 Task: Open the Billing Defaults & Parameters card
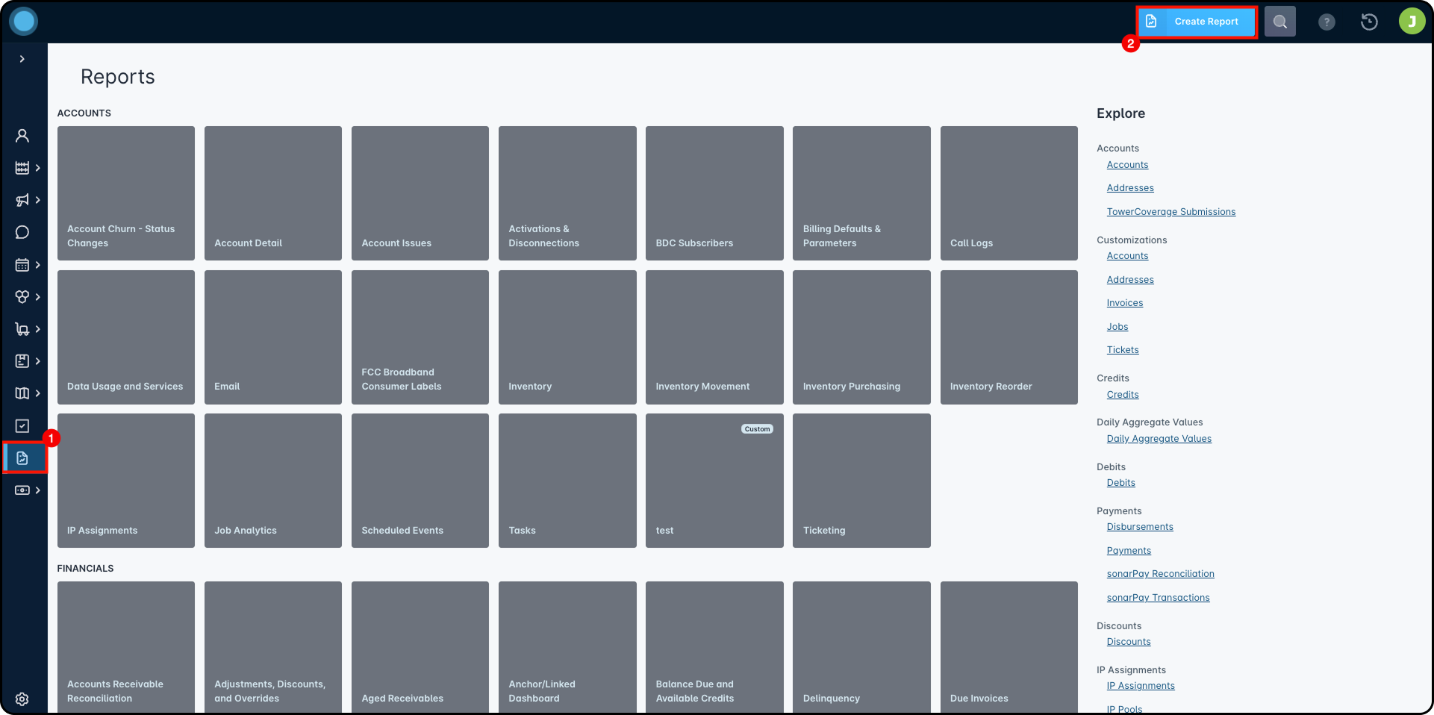click(861, 193)
